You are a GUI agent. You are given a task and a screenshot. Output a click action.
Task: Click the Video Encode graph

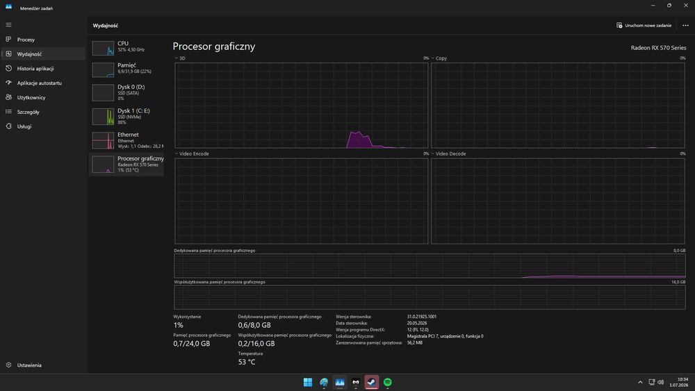302,201
